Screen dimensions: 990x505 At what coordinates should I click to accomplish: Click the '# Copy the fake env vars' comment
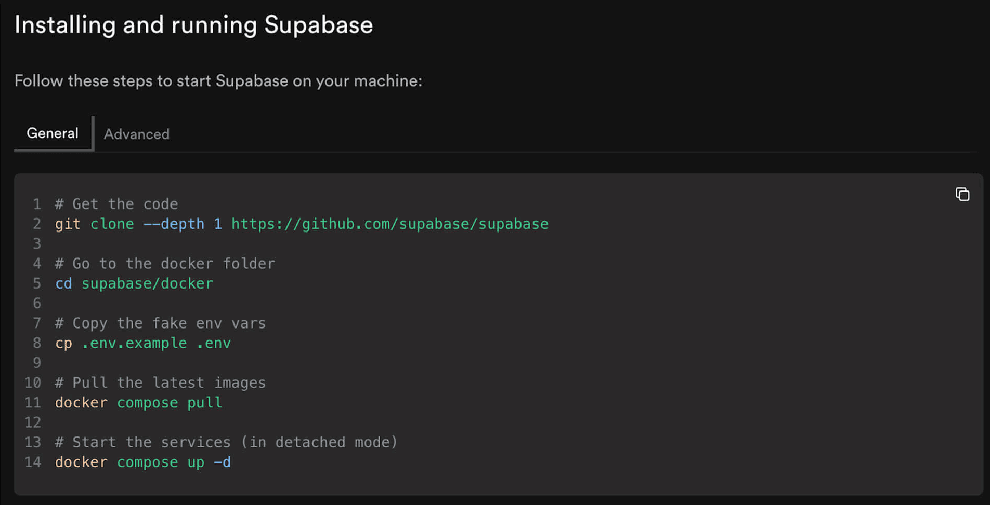[160, 323]
